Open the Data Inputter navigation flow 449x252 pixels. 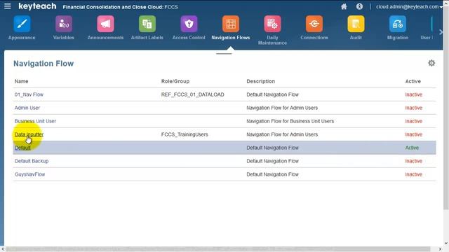29,134
